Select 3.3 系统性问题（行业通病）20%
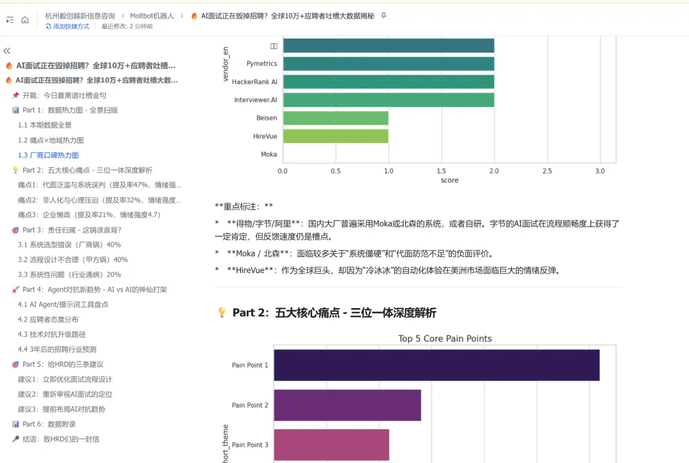 click(x=69, y=275)
